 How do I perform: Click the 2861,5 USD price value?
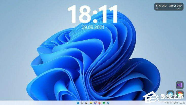(x=175, y=6)
